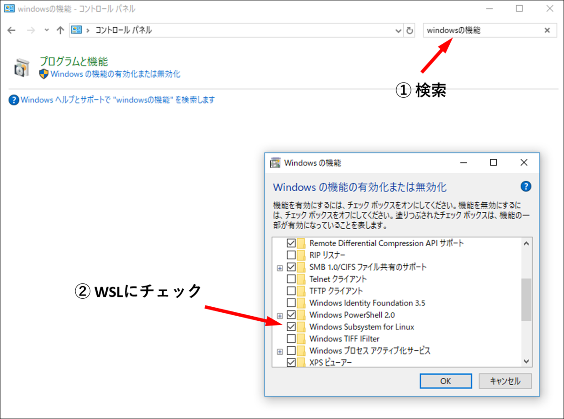Screen dimensions: 564x419
Task: Open the プログラムと機能 heading link
Action: click(74, 62)
